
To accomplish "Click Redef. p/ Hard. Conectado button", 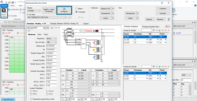I will 49,10.
